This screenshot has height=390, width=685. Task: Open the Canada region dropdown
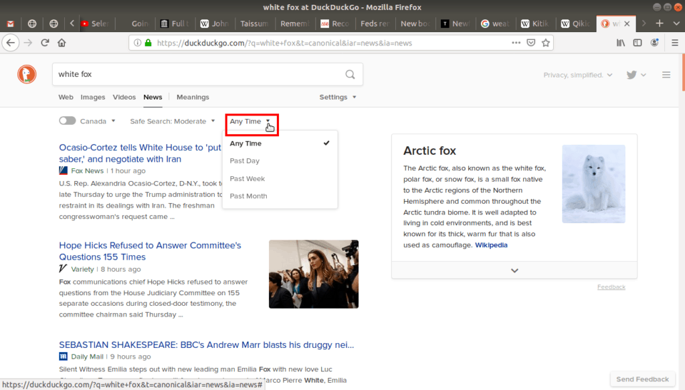point(98,122)
